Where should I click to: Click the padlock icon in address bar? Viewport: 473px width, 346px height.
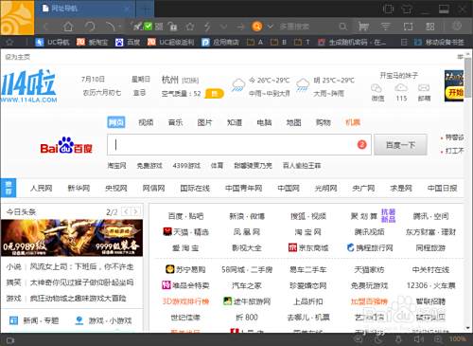click(x=173, y=27)
